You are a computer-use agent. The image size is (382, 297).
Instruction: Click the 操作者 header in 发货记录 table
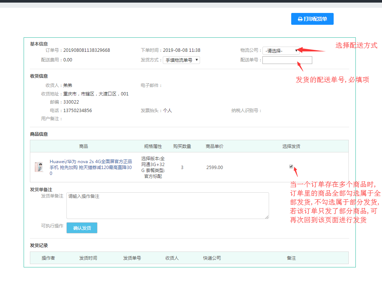tap(48, 258)
